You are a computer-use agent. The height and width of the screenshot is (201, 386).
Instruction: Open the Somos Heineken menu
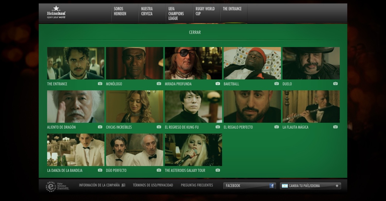tap(120, 11)
